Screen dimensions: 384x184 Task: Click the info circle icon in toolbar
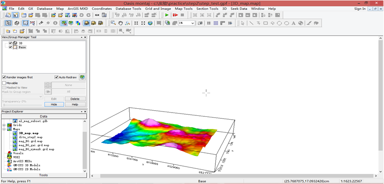pos(55,23)
